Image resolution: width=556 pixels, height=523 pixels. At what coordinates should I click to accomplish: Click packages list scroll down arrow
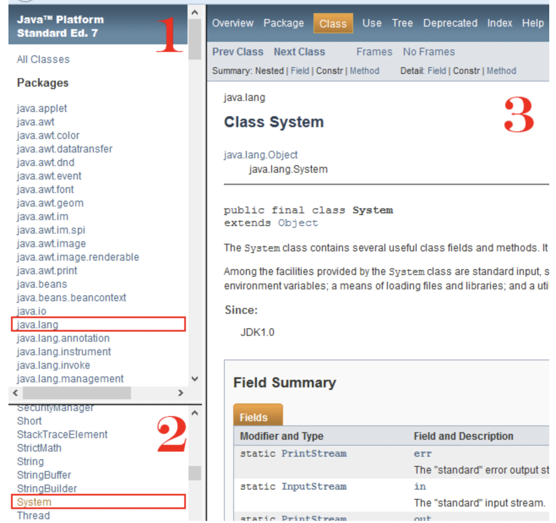[x=195, y=379]
